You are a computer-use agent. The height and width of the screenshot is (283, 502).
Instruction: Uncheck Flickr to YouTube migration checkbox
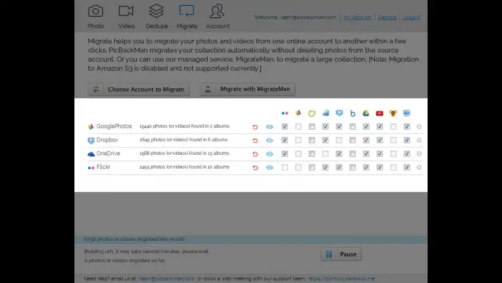tap(380, 167)
